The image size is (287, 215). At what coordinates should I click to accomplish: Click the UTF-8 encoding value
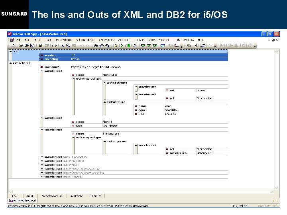click(x=75, y=59)
